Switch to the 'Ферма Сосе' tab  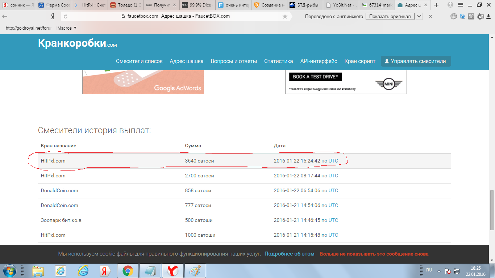coord(54,5)
